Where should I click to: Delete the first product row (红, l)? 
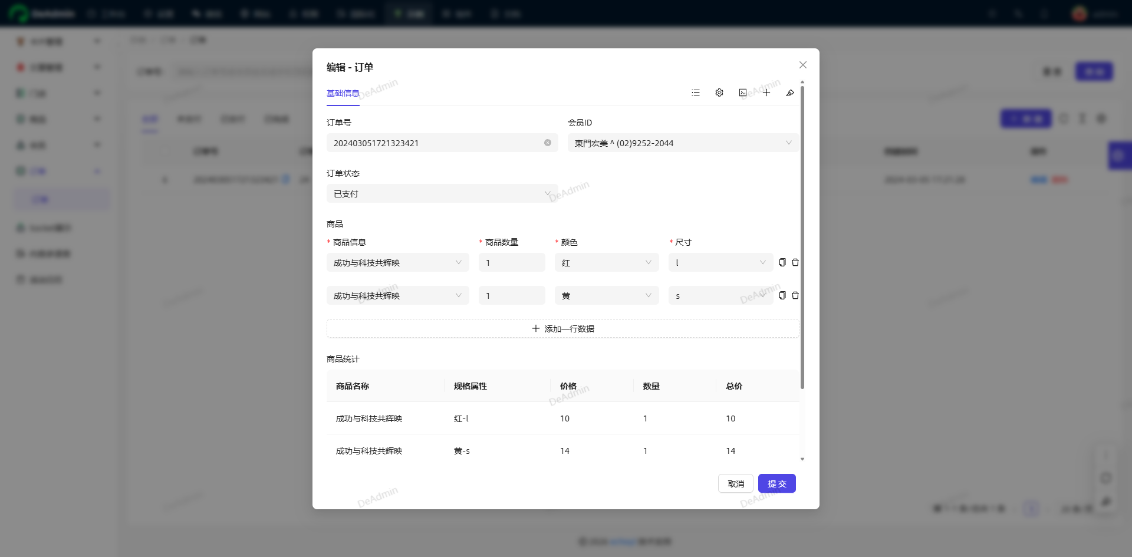pyautogui.click(x=795, y=262)
